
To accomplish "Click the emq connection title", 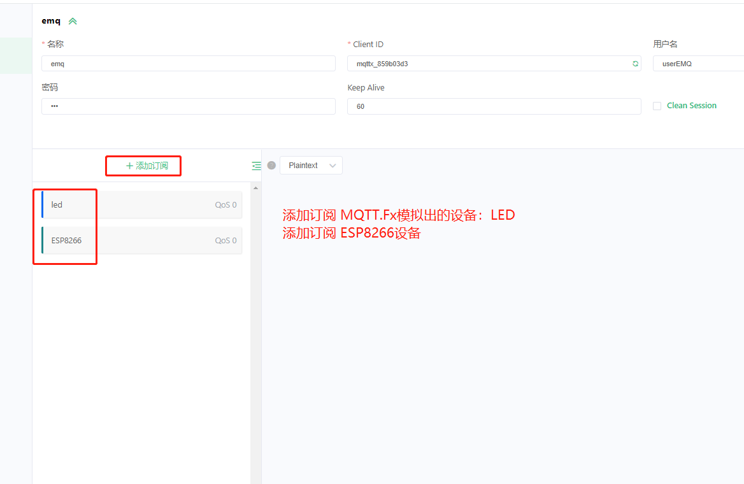I will 50,20.
